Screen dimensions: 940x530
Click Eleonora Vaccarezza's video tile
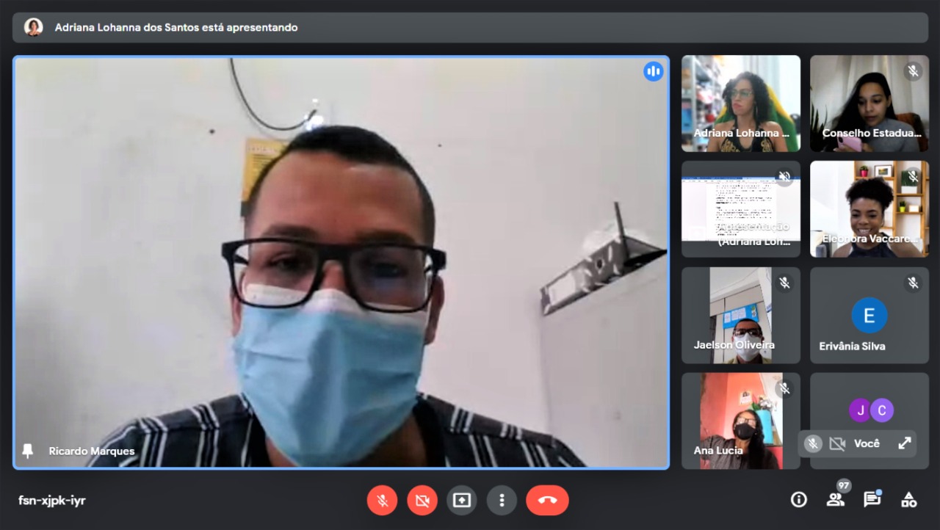click(x=869, y=208)
